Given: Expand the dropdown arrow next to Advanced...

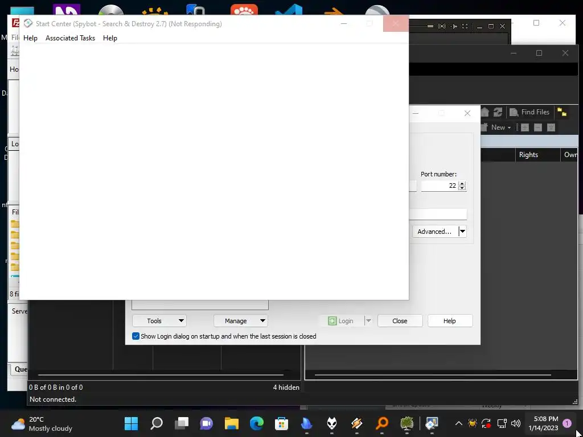Looking at the screenshot, I should 462,232.
